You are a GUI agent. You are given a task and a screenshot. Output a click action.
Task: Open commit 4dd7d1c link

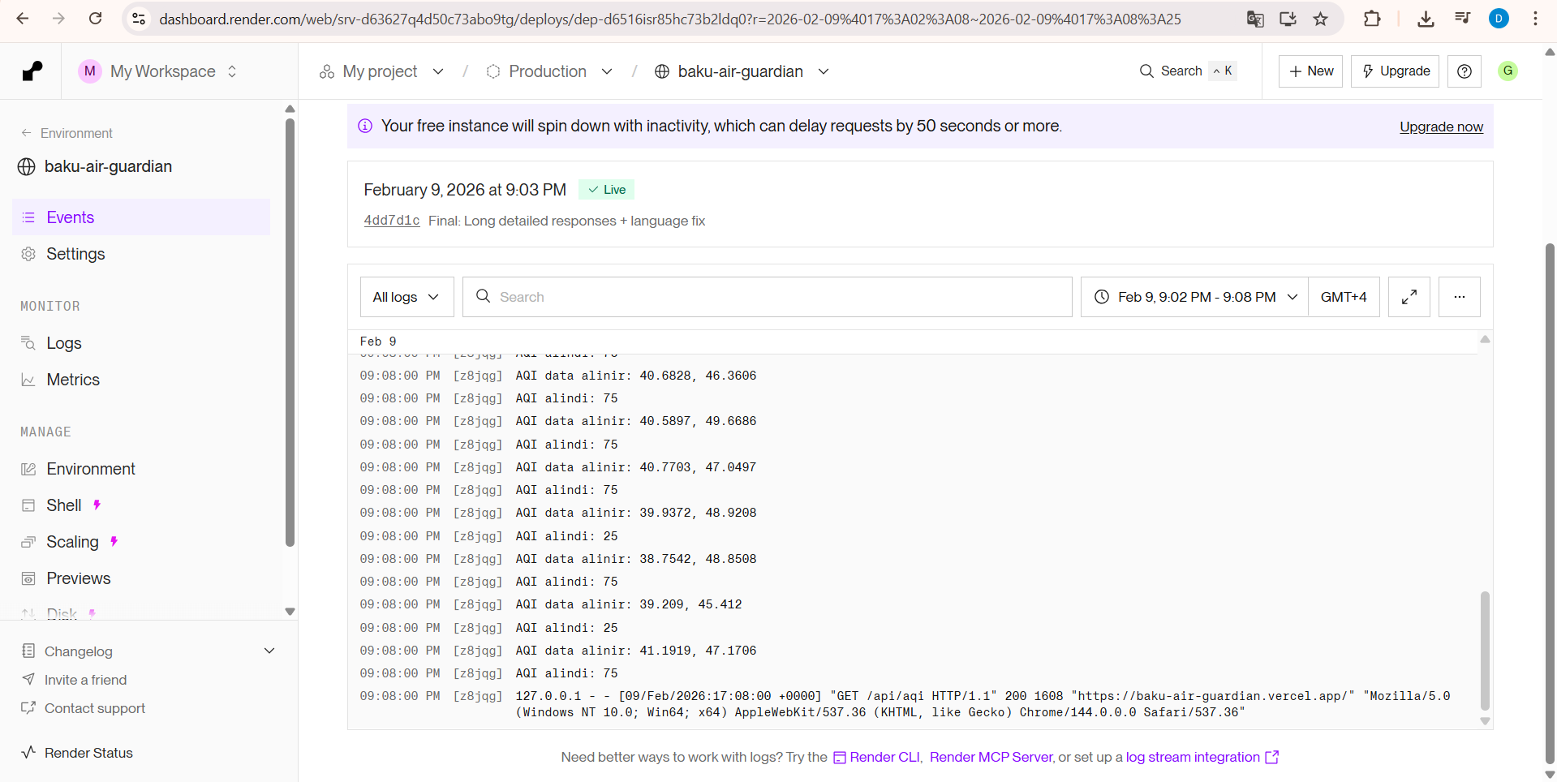tap(392, 221)
